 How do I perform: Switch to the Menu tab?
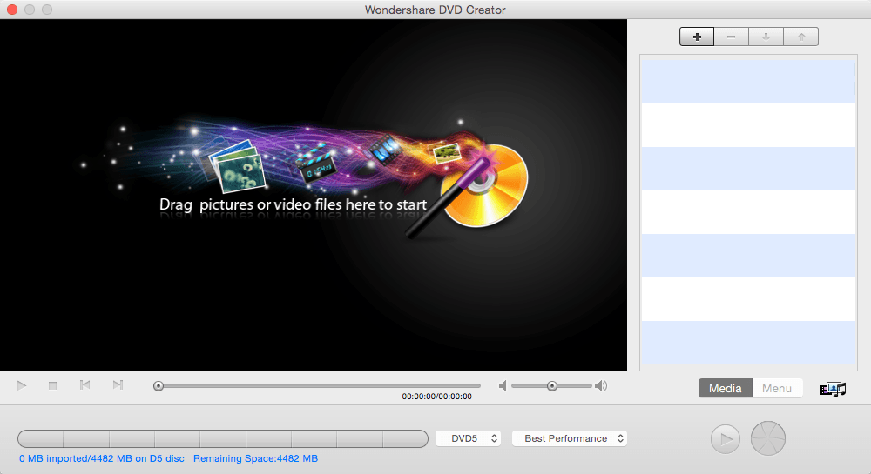777,388
